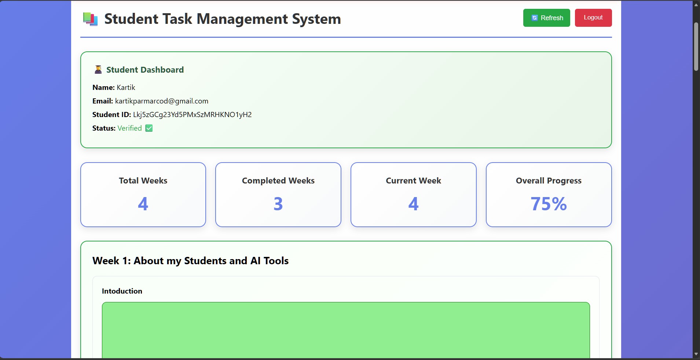The height and width of the screenshot is (360, 700).
Task: Click the Student Task Management System title
Action: click(x=223, y=19)
